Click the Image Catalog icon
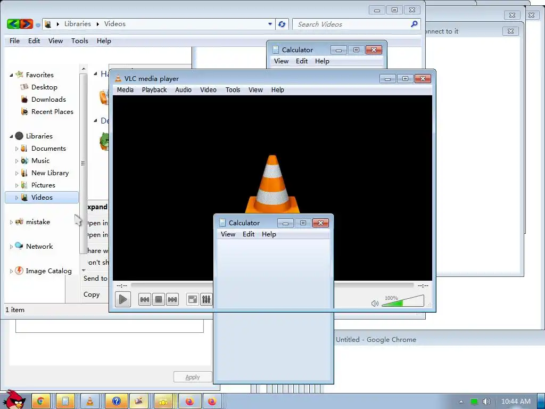The width and height of the screenshot is (545, 409). 19,271
